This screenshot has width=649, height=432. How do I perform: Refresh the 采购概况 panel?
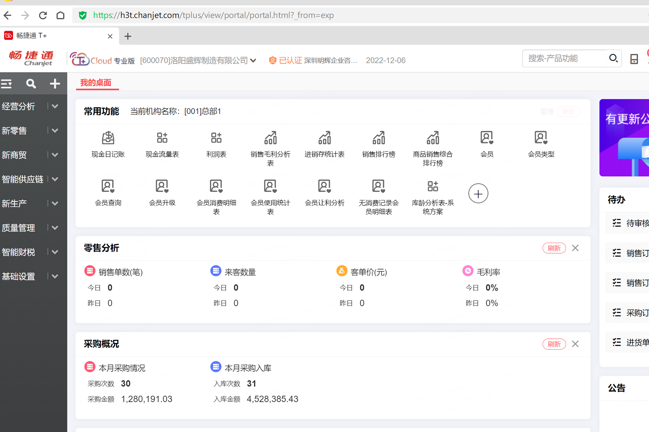click(554, 344)
